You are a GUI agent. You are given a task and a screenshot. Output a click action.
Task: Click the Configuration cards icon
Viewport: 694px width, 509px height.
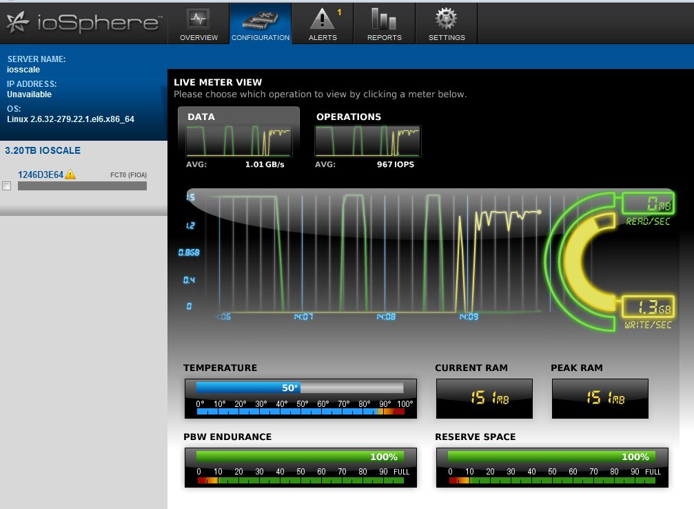click(261, 19)
